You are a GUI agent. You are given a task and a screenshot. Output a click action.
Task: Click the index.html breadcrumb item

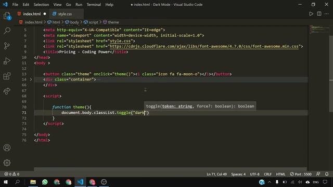tap(31, 22)
